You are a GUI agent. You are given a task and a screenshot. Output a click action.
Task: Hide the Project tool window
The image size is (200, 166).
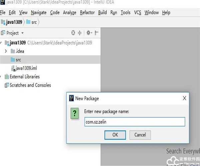[x=97, y=33]
